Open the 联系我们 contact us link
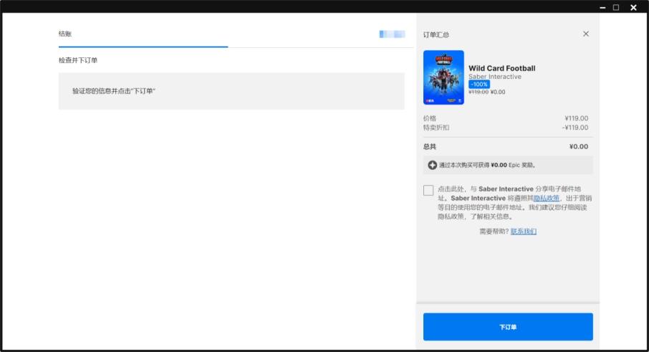The image size is (649, 352). pyautogui.click(x=524, y=231)
